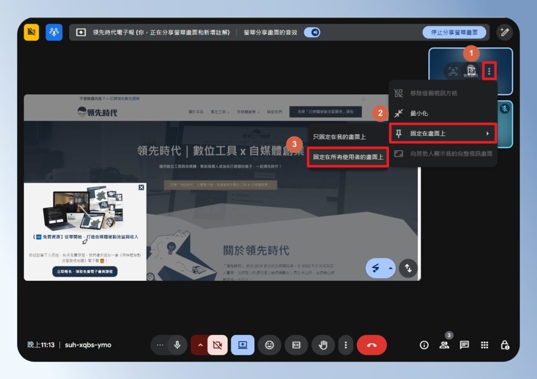Click the 關於領先時代 heading on webpage

[x=256, y=250]
